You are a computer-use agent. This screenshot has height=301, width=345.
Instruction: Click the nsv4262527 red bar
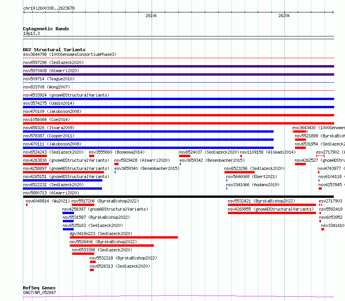(x=300, y=164)
